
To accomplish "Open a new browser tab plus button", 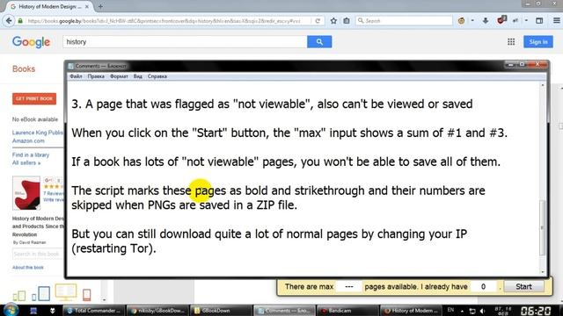I will [x=100, y=6].
